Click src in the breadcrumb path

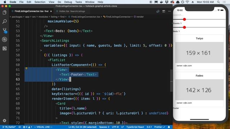34,17
